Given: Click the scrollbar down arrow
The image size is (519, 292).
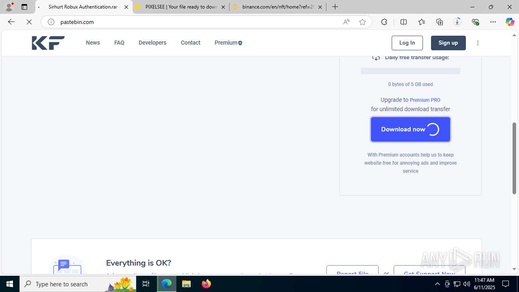Looking at the screenshot, I should coord(515,269).
